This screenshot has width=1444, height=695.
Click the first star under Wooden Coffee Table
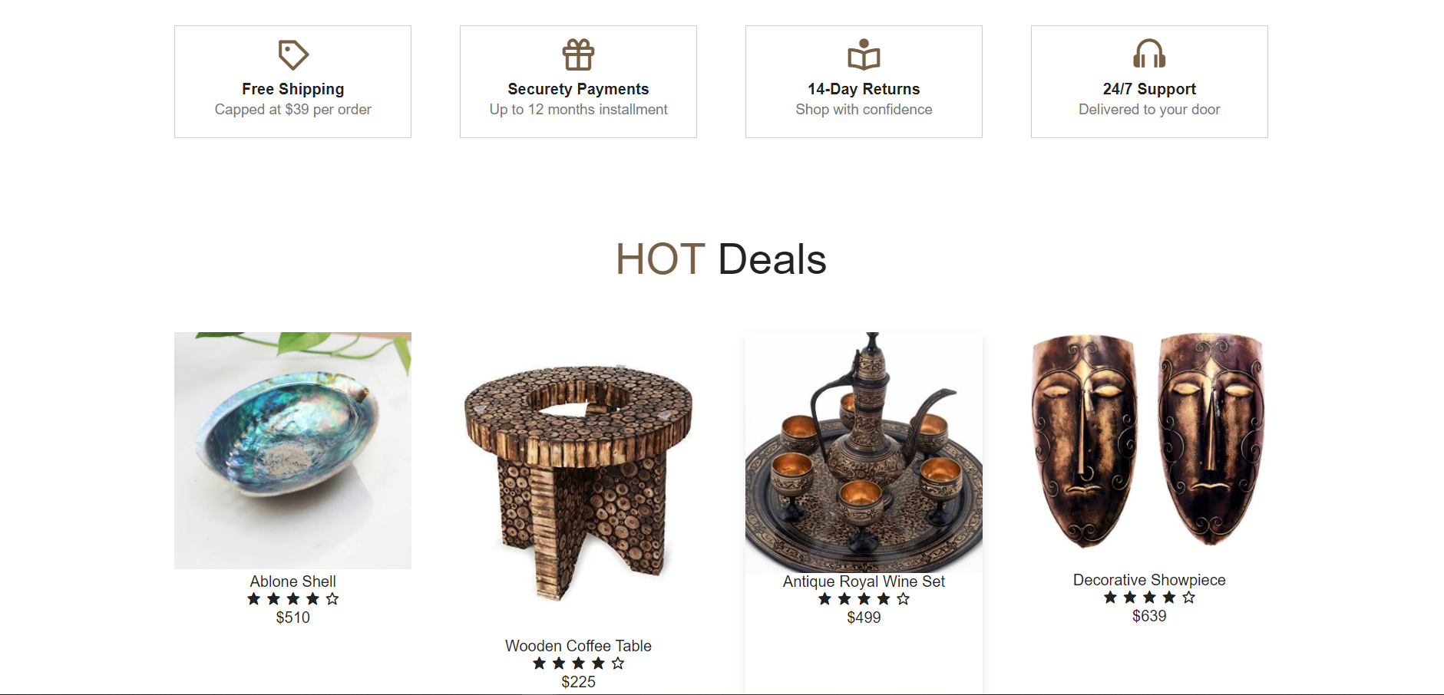pos(539,663)
